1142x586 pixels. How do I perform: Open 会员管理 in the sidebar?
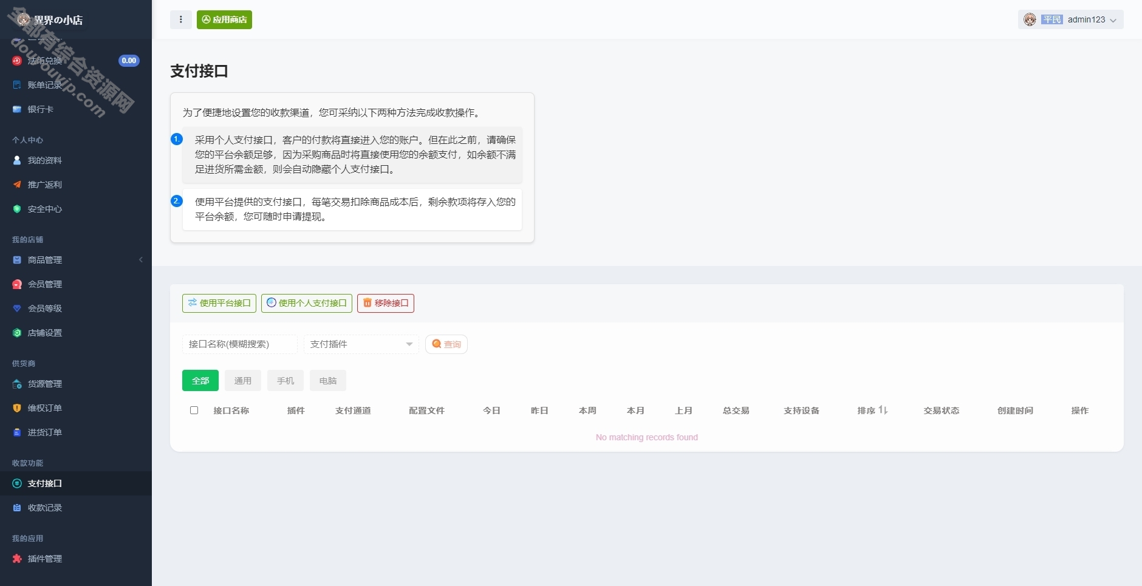(76, 284)
